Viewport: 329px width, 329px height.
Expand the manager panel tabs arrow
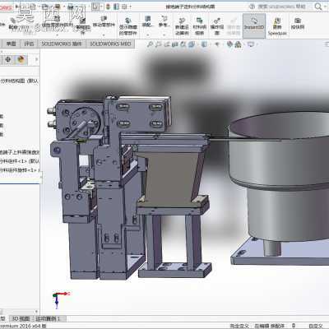pyautogui.click(x=36, y=59)
